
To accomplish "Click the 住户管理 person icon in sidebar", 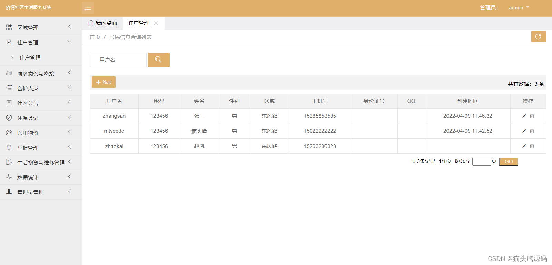I will [x=9, y=42].
